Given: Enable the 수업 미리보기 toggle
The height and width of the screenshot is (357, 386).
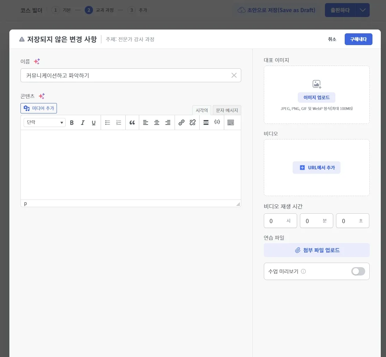Looking at the screenshot, I should 358,271.
